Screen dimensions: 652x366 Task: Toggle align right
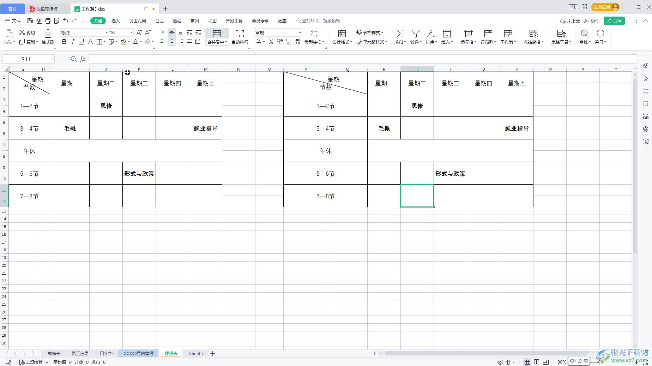pos(181,42)
